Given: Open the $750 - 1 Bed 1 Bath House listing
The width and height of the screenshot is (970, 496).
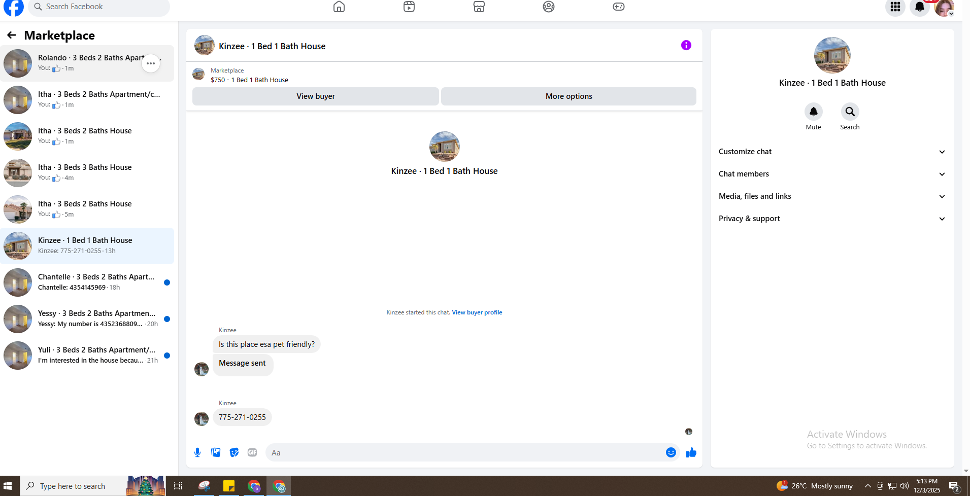Looking at the screenshot, I should (249, 80).
